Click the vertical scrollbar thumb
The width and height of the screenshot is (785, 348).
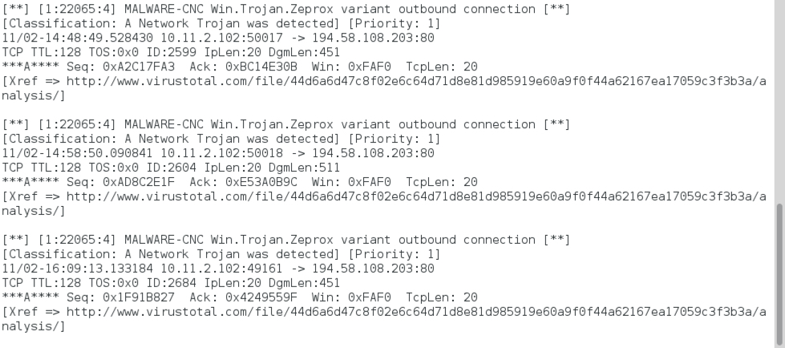[779, 273]
